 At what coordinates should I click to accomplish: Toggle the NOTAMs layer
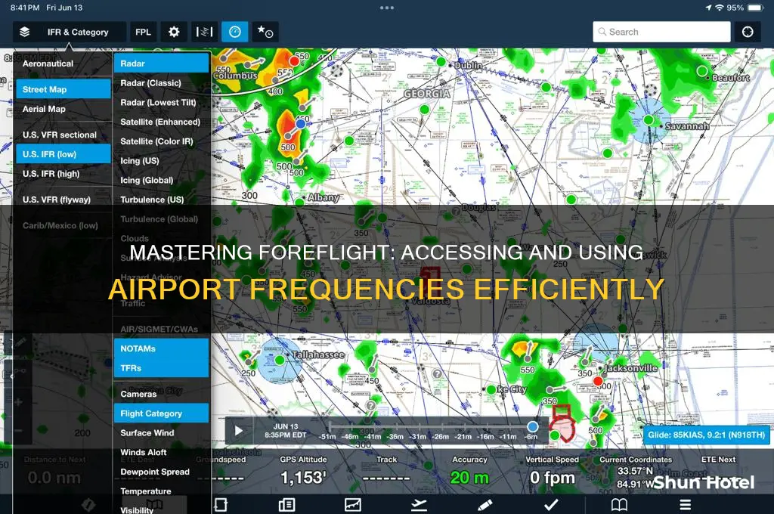161,348
